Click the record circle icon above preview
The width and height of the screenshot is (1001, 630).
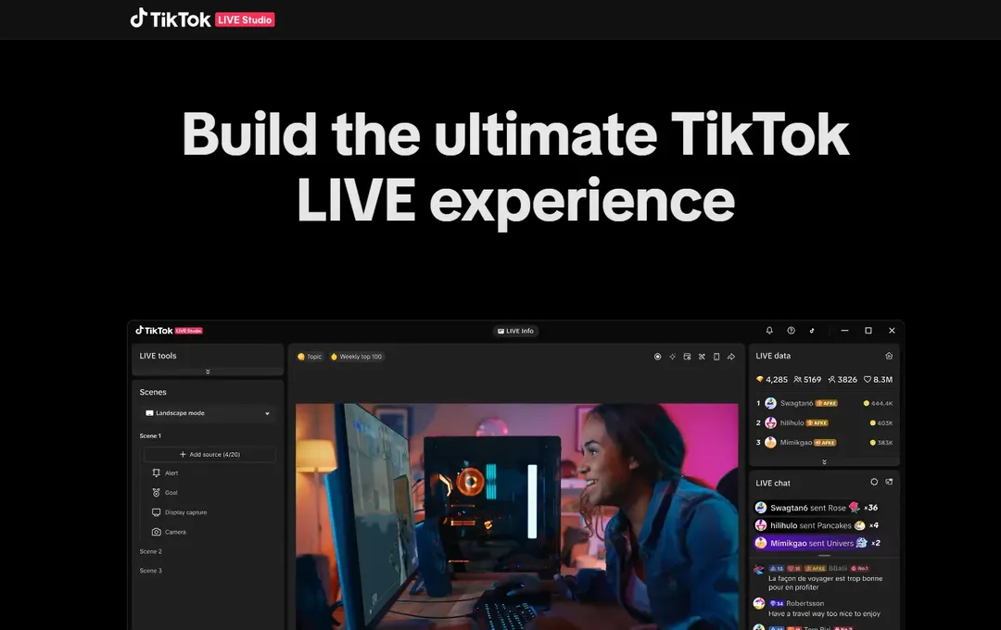[x=657, y=357]
